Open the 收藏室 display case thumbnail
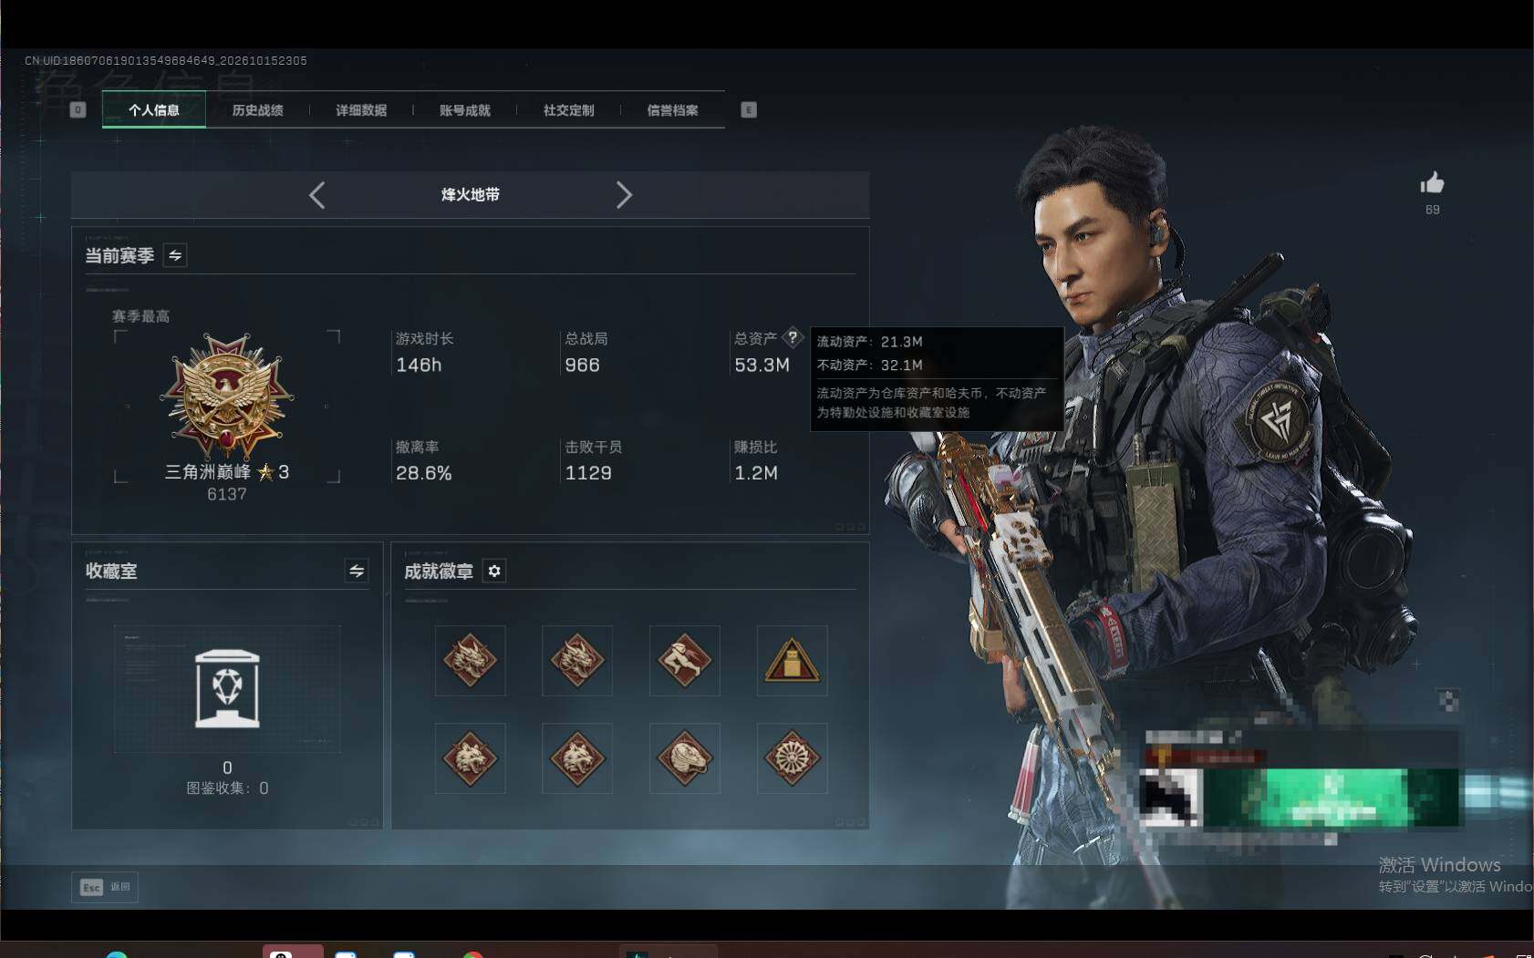The width and height of the screenshot is (1534, 958). 227,688
